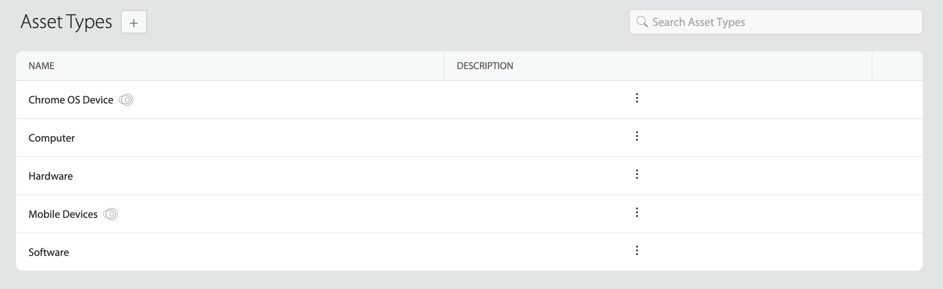Sort by the NAME column header
943x289 pixels.
point(41,66)
